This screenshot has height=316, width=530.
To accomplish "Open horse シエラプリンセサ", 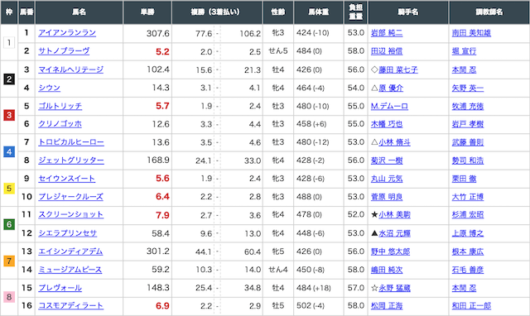I will (68, 233).
